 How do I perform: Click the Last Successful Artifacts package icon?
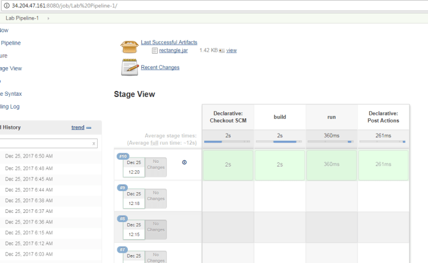[129, 46]
